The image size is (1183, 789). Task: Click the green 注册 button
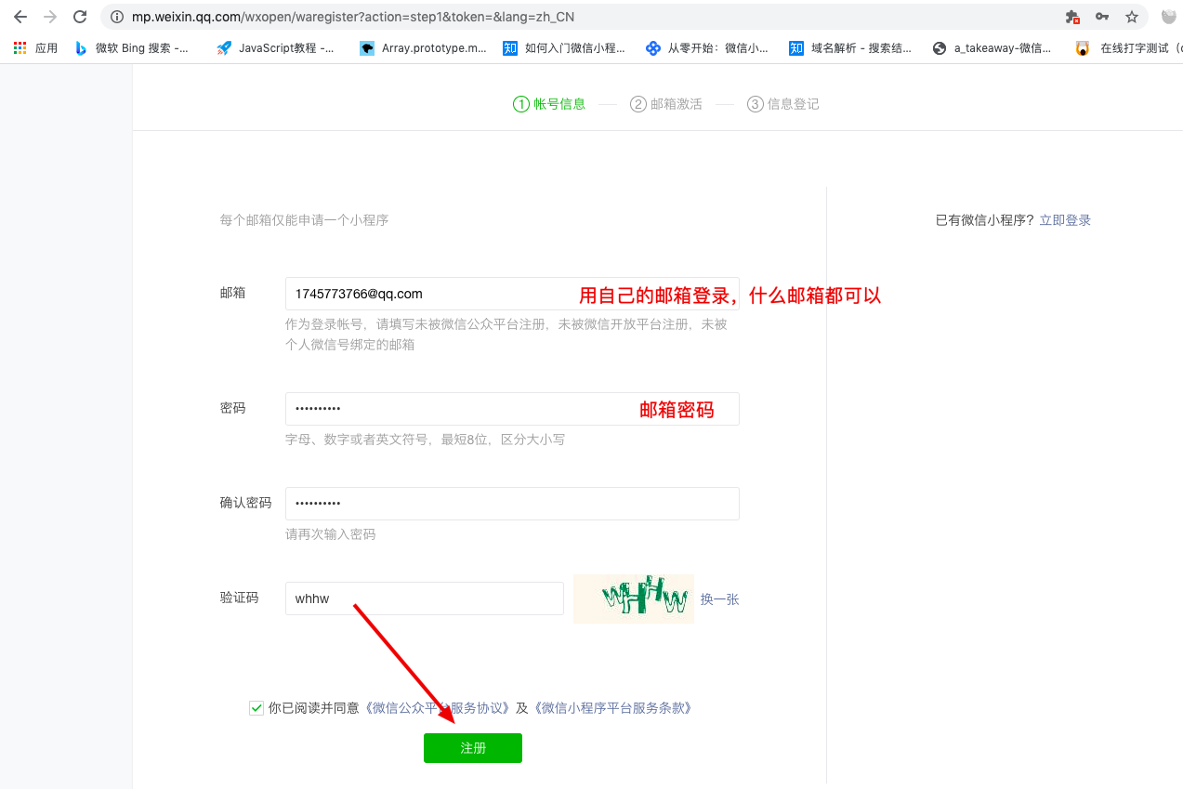tap(472, 748)
